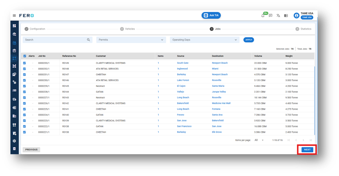Click the NEXT button
The height and width of the screenshot is (176, 339).
[307, 150]
